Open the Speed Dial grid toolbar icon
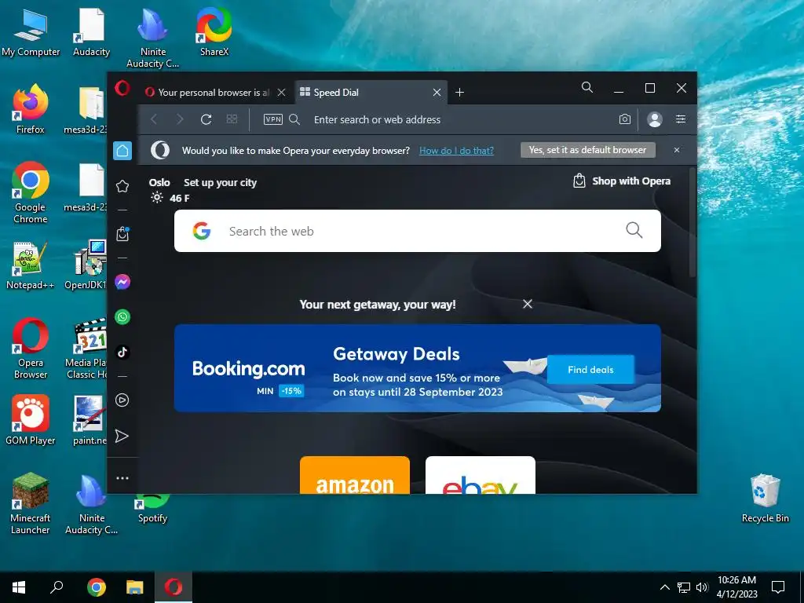This screenshot has height=603, width=804. click(x=232, y=119)
